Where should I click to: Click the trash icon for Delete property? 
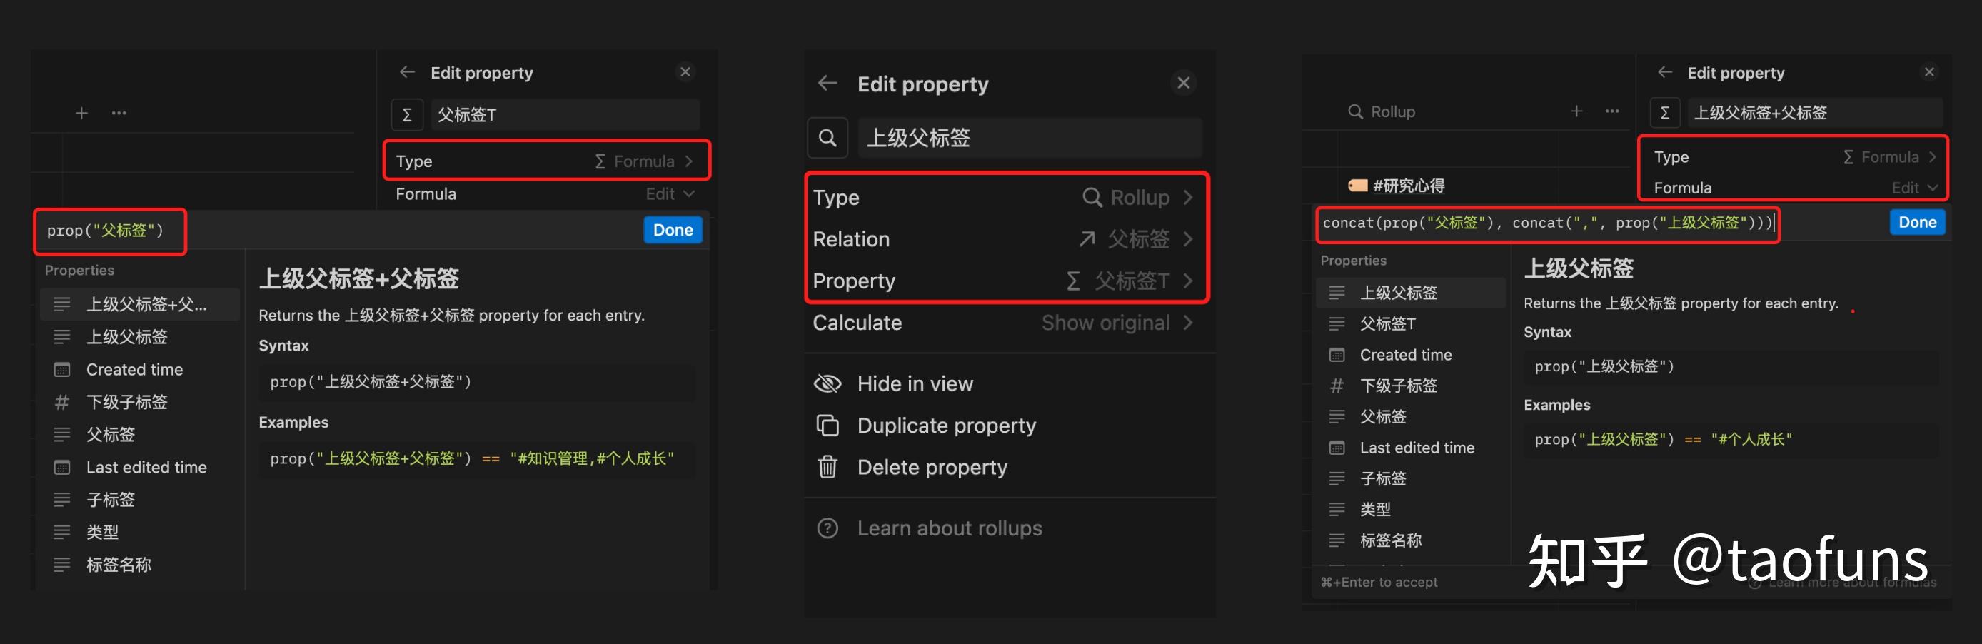coord(827,467)
